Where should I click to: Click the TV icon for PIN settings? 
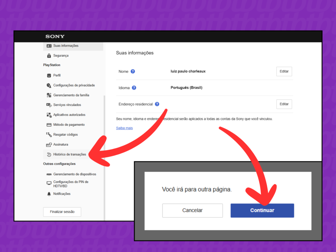(x=49, y=183)
